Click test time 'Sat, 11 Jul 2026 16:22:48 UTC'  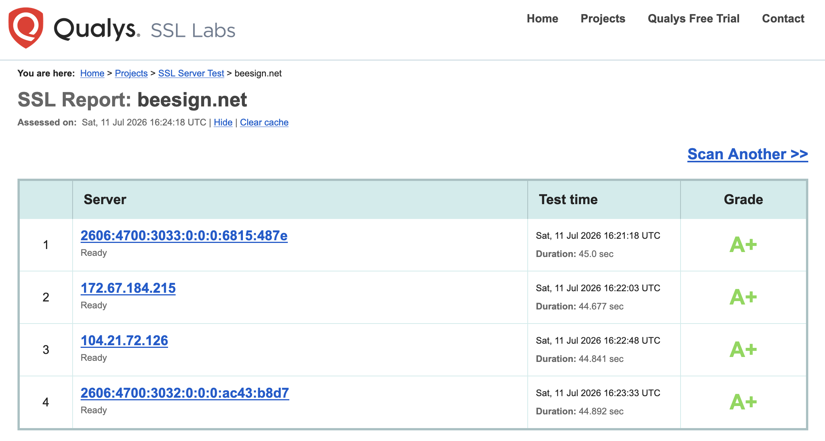point(598,341)
